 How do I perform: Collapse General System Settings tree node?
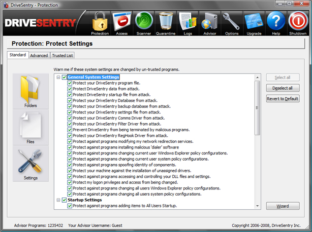58,77
